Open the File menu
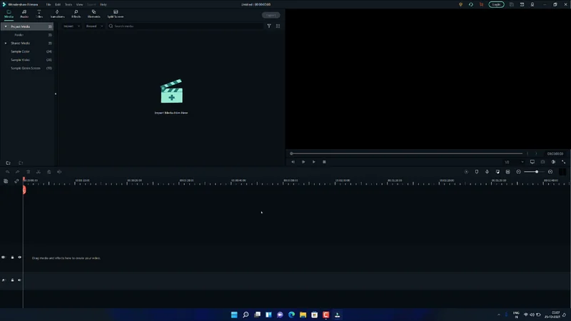 [49, 4]
